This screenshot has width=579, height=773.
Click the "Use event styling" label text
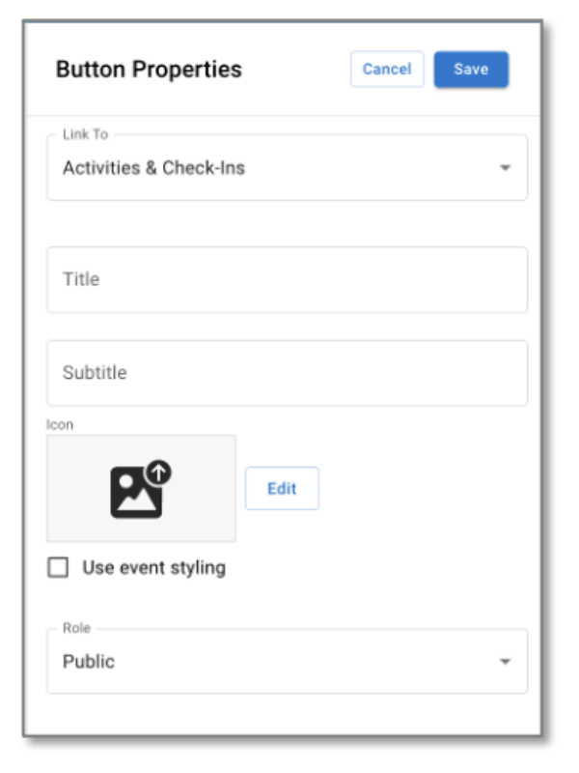[153, 567]
